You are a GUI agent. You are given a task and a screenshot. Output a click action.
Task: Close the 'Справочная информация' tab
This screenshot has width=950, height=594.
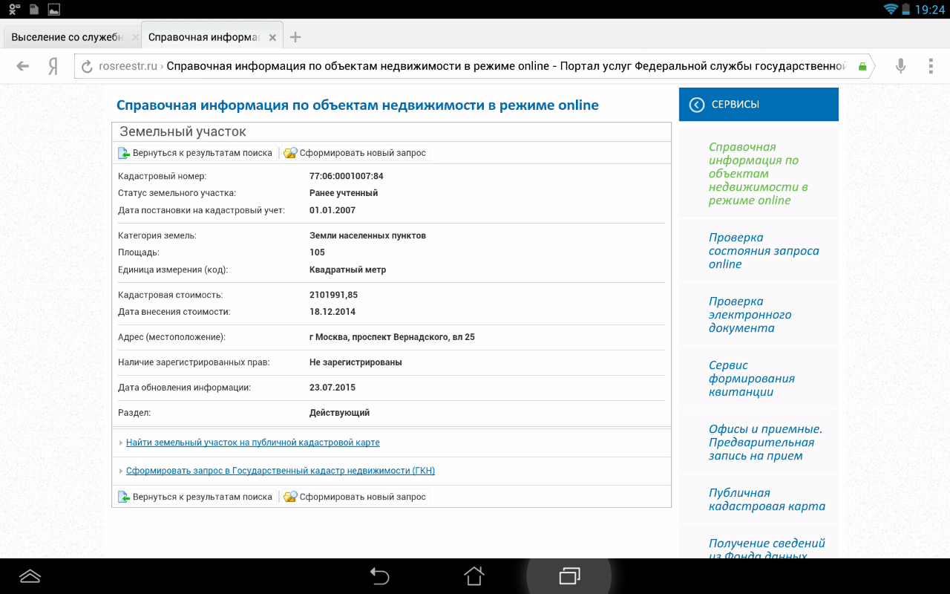pos(272,37)
